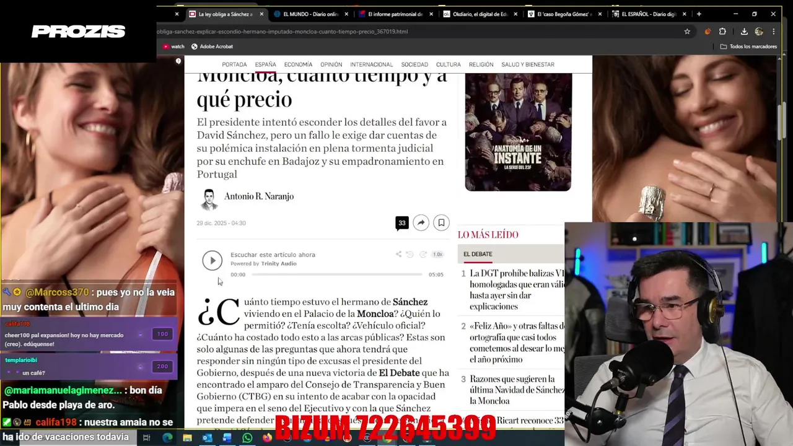
Task: Rewind the audio with the back-skip icon
Action: [410, 254]
